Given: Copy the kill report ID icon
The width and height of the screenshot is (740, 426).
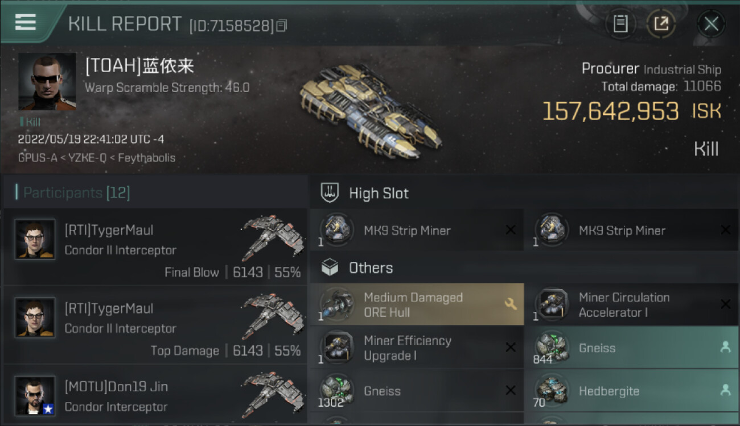Looking at the screenshot, I should tap(282, 26).
